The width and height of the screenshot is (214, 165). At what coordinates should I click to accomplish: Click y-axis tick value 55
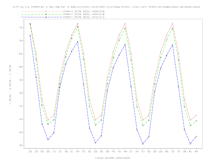pos(21,80)
